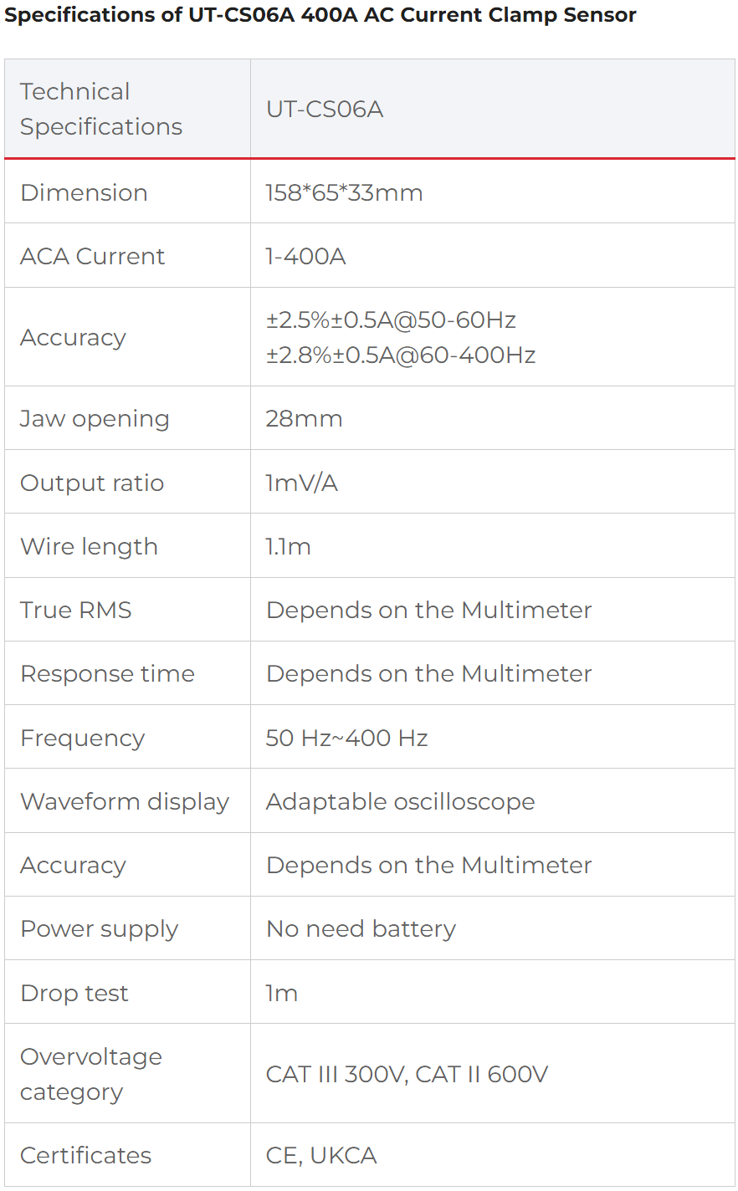
Task: Click the Drop test row label
Action: pyautogui.click(x=74, y=993)
